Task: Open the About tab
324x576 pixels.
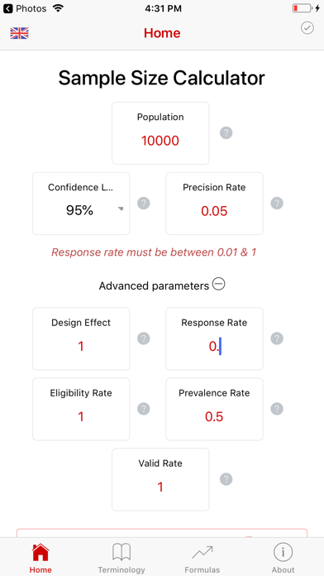Action: point(283,558)
